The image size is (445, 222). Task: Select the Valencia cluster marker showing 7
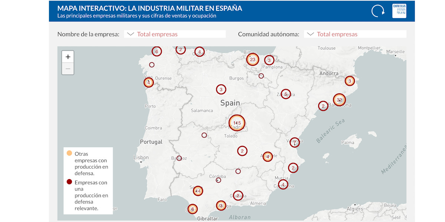pyautogui.click(x=294, y=142)
